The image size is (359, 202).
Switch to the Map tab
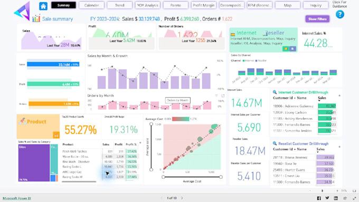288,5
